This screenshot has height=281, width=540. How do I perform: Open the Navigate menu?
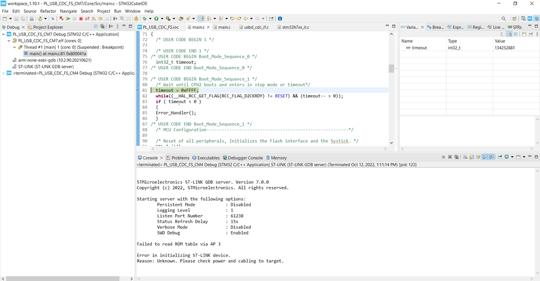point(68,11)
